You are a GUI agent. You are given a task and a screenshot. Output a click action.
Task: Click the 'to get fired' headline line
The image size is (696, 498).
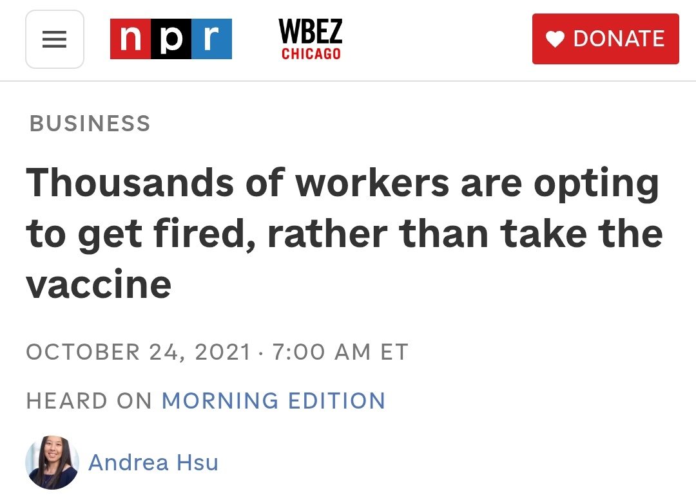click(x=344, y=234)
